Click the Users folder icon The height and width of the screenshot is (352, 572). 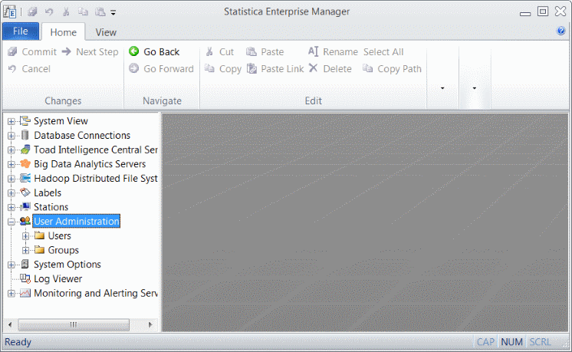39,235
